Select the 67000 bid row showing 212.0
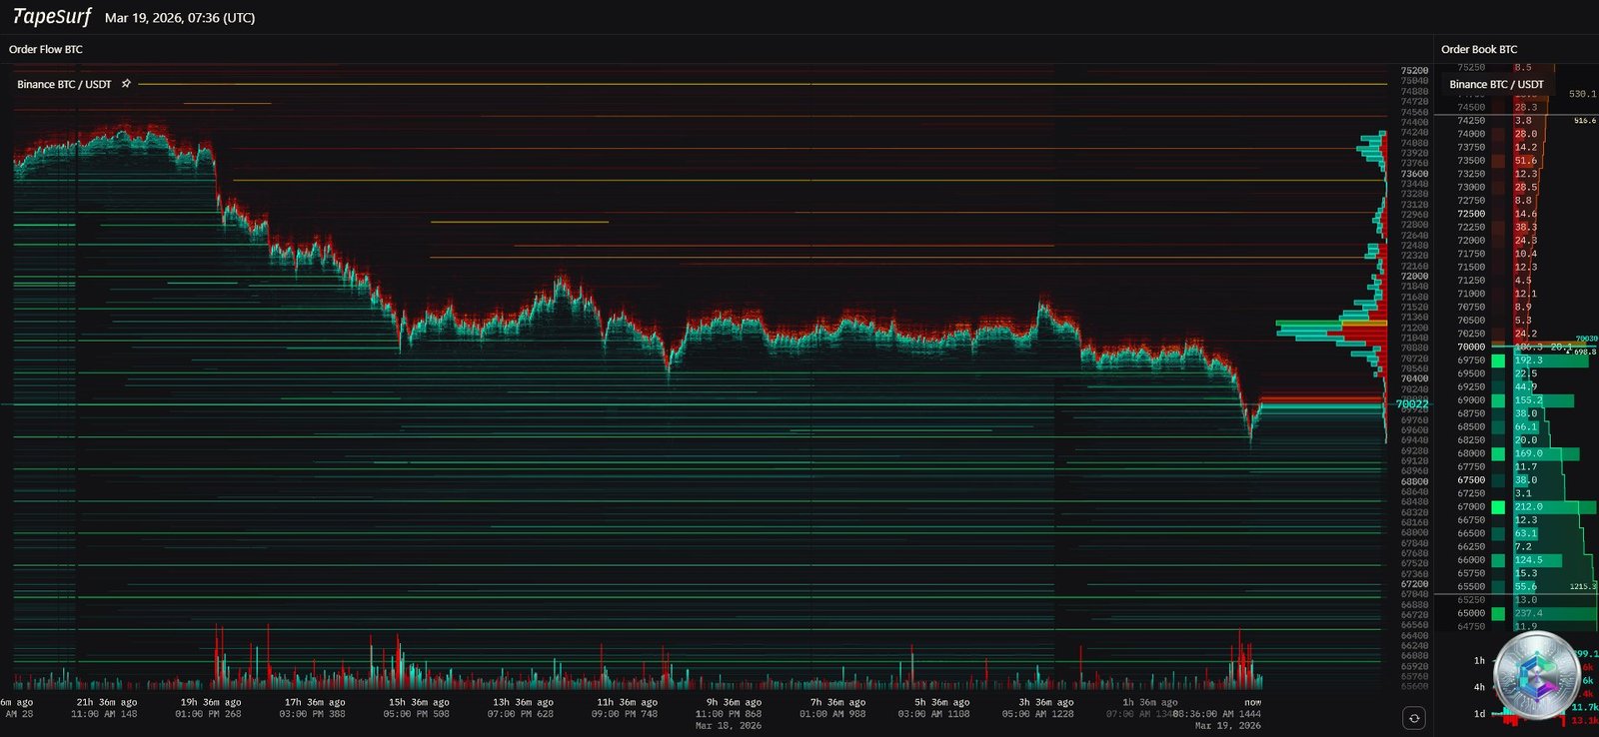This screenshot has width=1599, height=737. (x=1515, y=506)
